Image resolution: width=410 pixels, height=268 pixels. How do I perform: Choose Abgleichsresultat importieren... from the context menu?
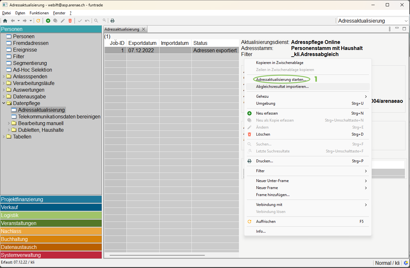tap(282, 87)
